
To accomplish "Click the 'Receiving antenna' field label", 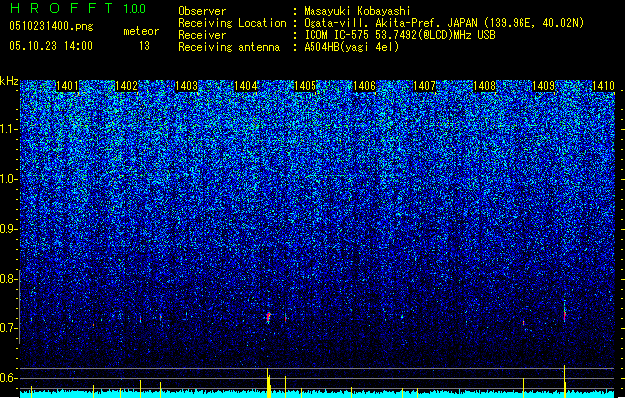I will point(229,47).
